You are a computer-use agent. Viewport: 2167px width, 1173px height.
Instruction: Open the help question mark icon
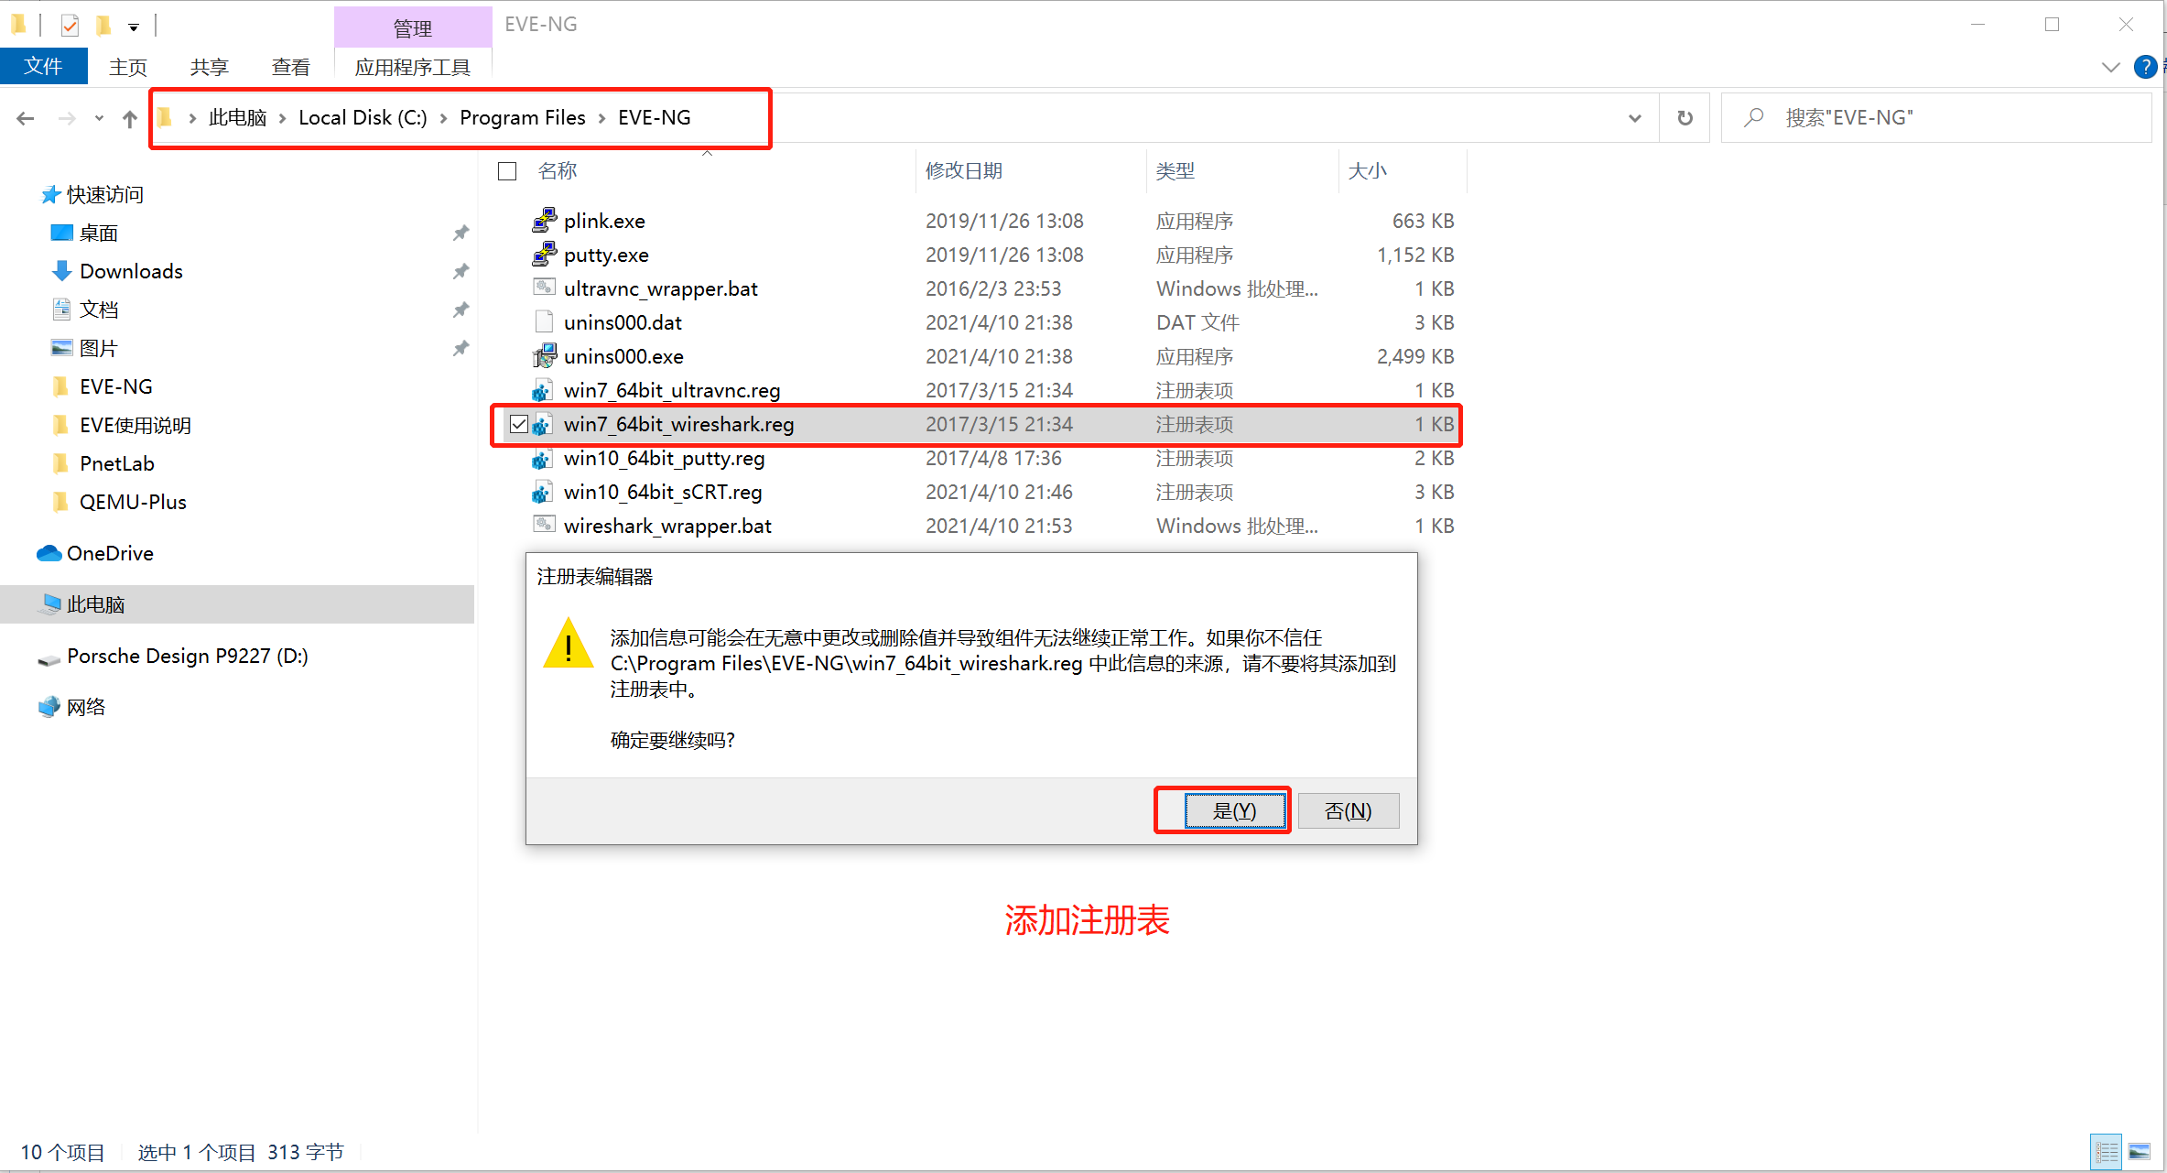coord(2145,67)
